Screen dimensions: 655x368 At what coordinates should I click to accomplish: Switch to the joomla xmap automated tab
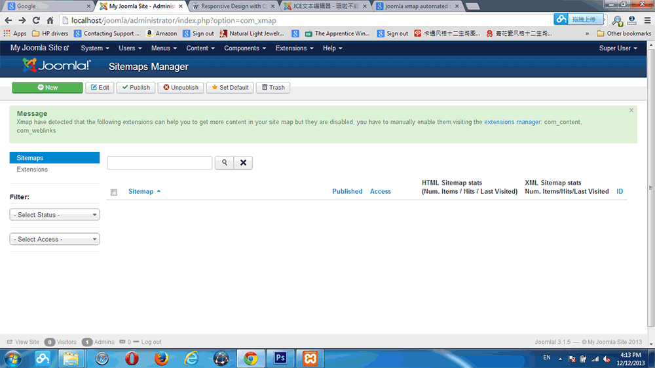pyautogui.click(x=418, y=7)
